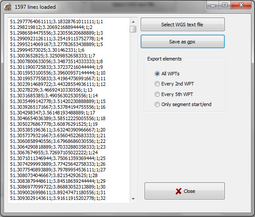Minimize the 1597 lines loaded window
255x217 pixels.
coord(212,5)
